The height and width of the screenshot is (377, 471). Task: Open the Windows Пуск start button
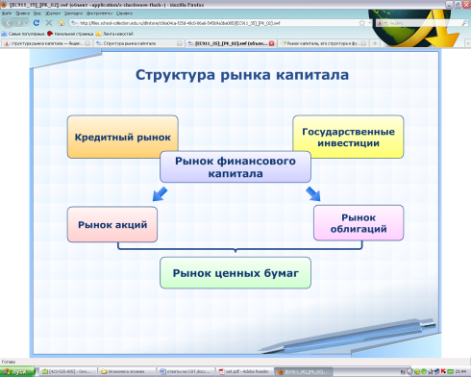[17, 372]
